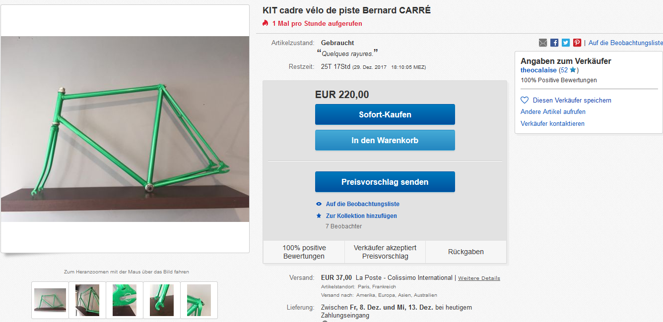This screenshot has width=663, height=322.
Task: Share this item on Facebook
Action: [554, 43]
